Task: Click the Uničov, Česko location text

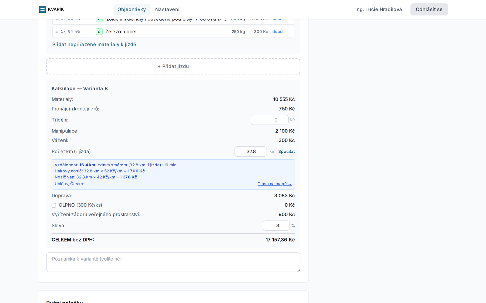Action: coord(69,184)
